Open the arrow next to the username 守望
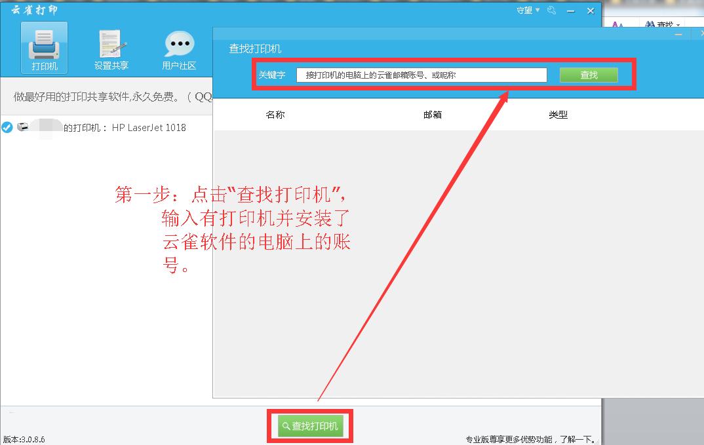The height and width of the screenshot is (445, 704). pos(536,10)
